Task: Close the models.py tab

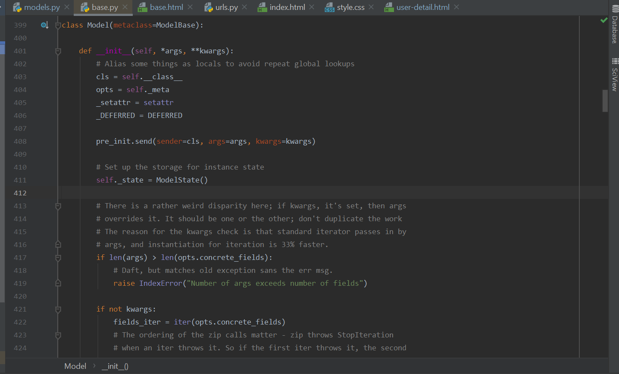Action: coord(67,7)
